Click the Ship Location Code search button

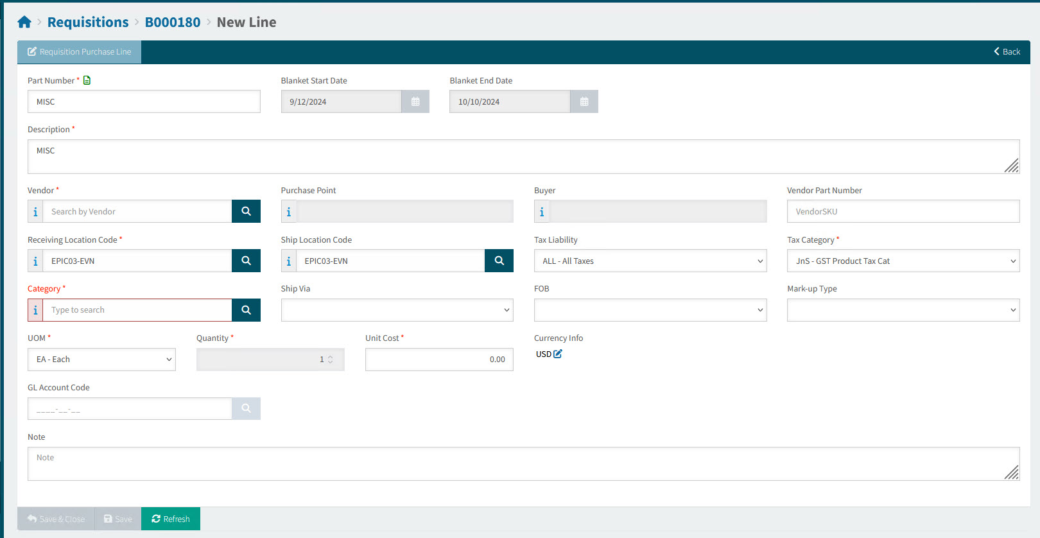click(x=499, y=261)
